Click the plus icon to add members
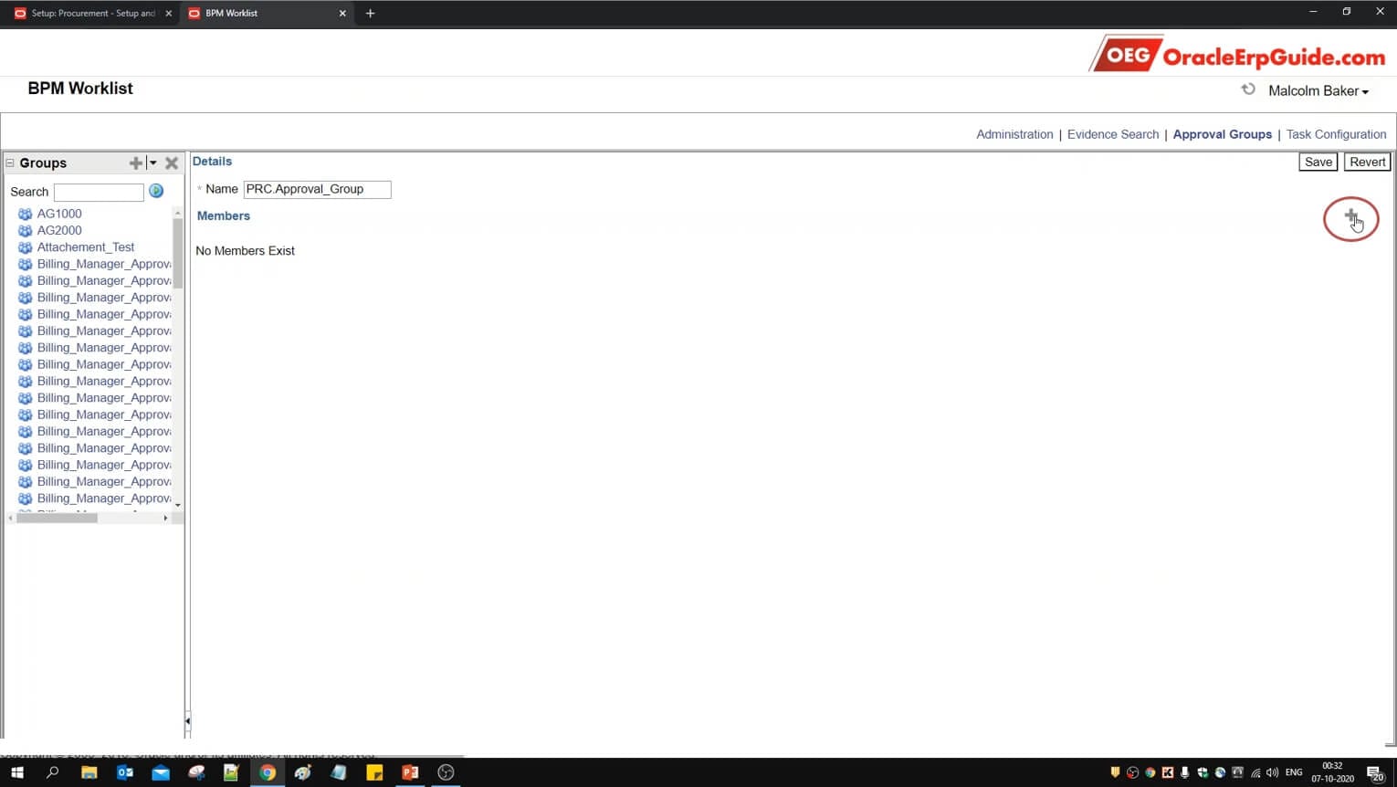The height and width of the screenshot is (787, 1397). (x=1350, y=216)
